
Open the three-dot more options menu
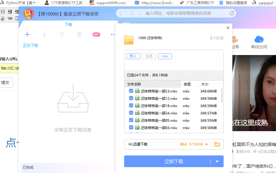113,35
